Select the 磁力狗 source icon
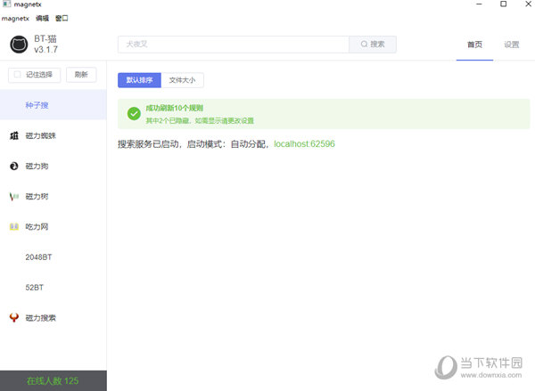Image resolution: width=535 pixels, height=391 pixels. click(x=14, y=166)
